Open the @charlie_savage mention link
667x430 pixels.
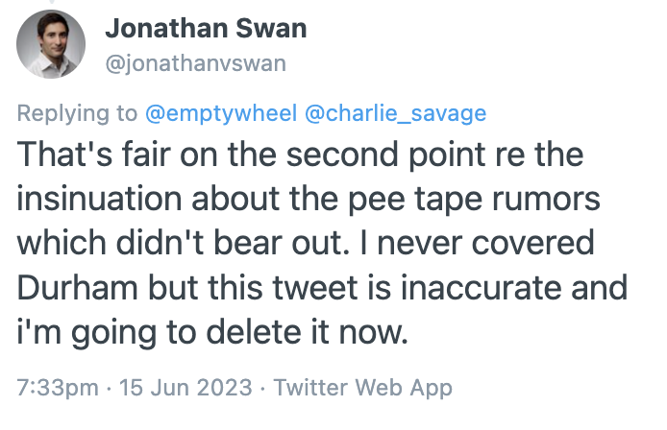[x=395, y=113]
